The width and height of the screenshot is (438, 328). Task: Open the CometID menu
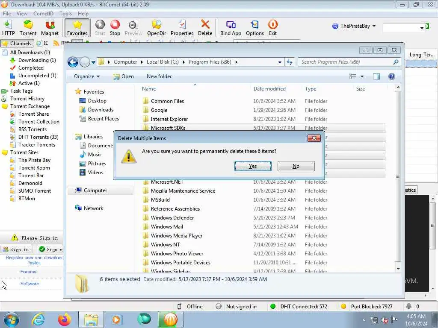43,13
